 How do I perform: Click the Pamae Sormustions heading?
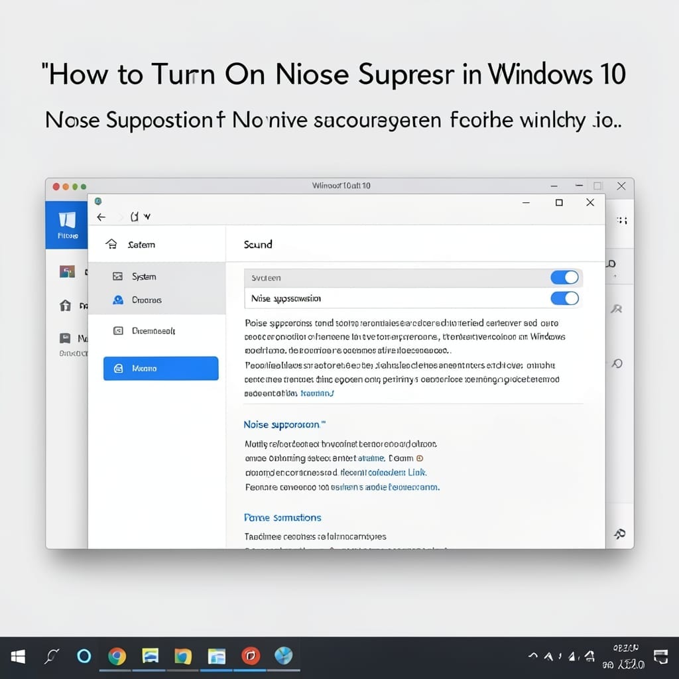tap(282, 517)
